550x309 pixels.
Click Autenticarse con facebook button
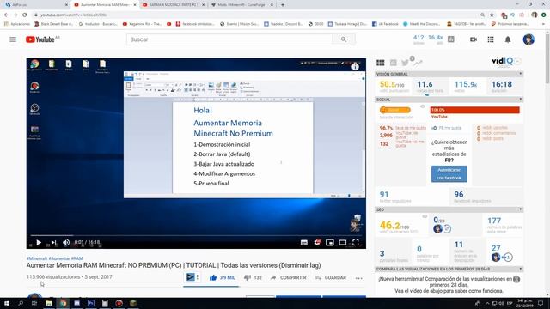coord(449,173)
